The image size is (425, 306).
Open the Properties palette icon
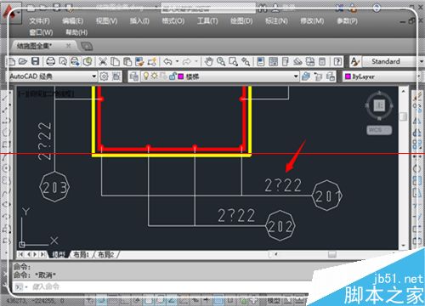click(x=261, y=61)
